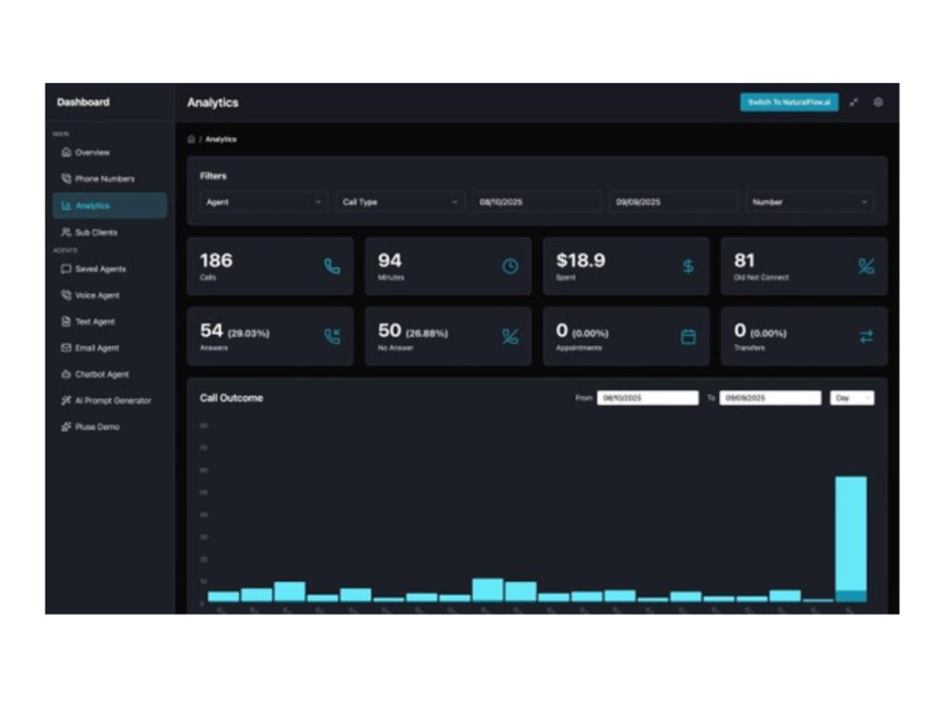946x709 pixels.
Task: Click the Overview home icon in sidebar
Action: point(66,152)
